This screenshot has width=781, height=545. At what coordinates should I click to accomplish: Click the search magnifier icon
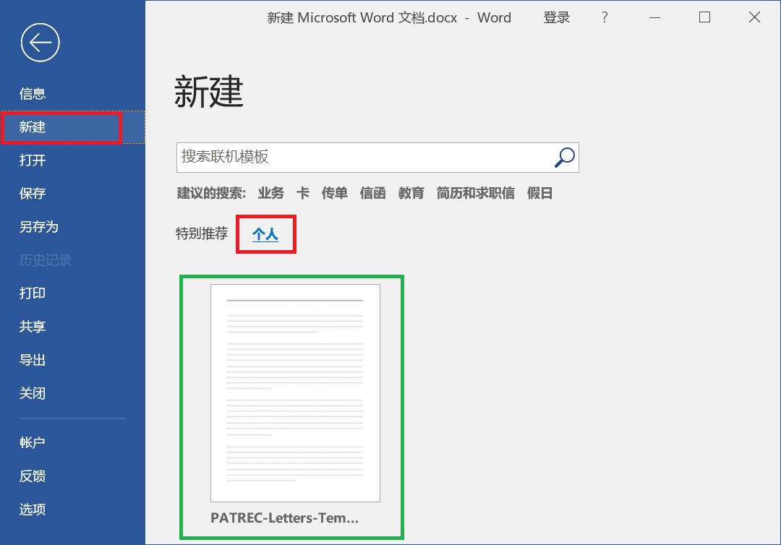[x=563, y=157]
